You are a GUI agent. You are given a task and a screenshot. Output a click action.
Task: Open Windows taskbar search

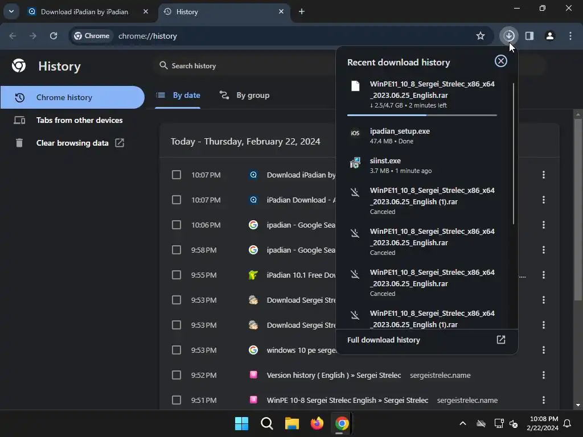266,423
